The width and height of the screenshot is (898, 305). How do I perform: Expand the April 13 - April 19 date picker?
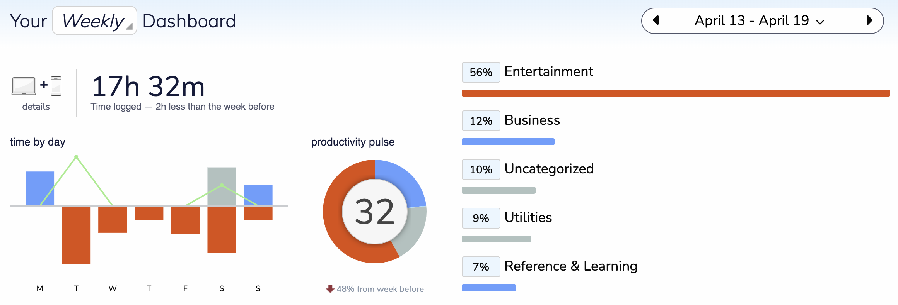coord(759,20)
